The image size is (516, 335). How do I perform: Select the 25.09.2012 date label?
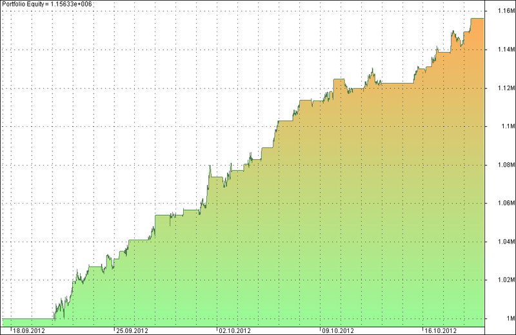132,330
